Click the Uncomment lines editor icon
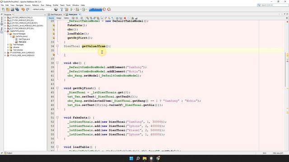 coord(136,18)
